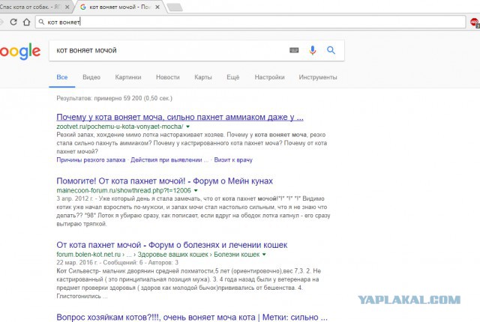Switch to the 'Видео' results tab

(x=91, y=77)
